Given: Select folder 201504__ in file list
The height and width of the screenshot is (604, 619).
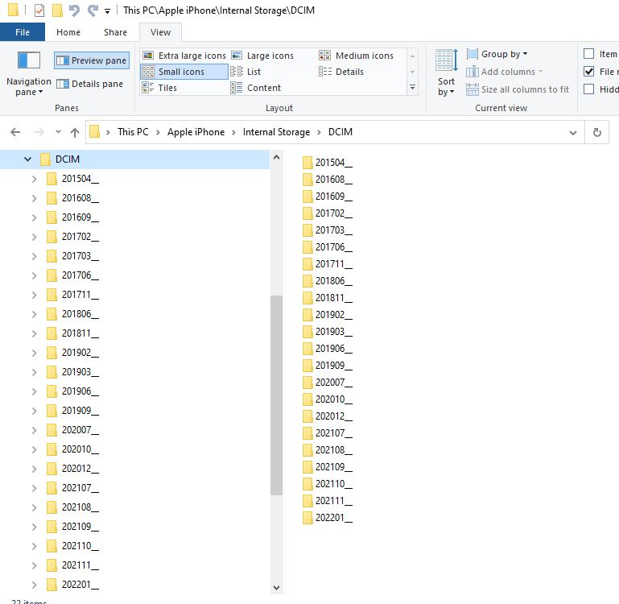Looking at the screenshot, I should pyautogui.click(x=328, y=163).
